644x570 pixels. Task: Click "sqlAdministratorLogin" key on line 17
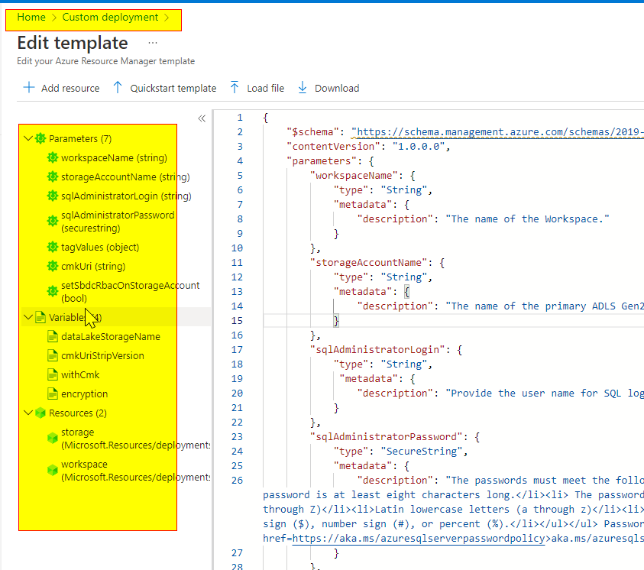coord(377,350)
